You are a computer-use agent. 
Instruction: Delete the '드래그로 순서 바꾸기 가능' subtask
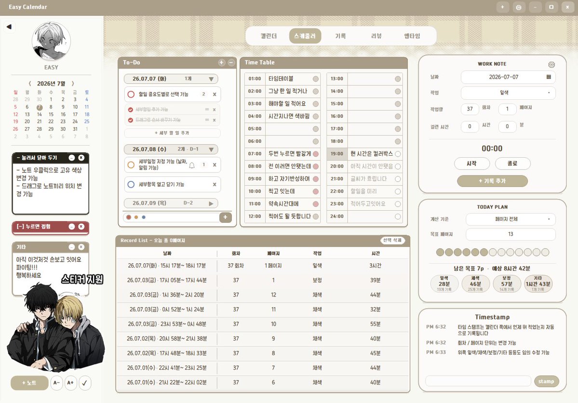(x=214, y=120)
